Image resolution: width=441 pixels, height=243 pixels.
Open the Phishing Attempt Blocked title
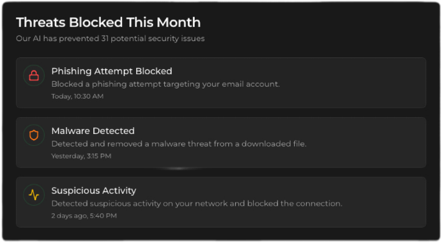112,71
